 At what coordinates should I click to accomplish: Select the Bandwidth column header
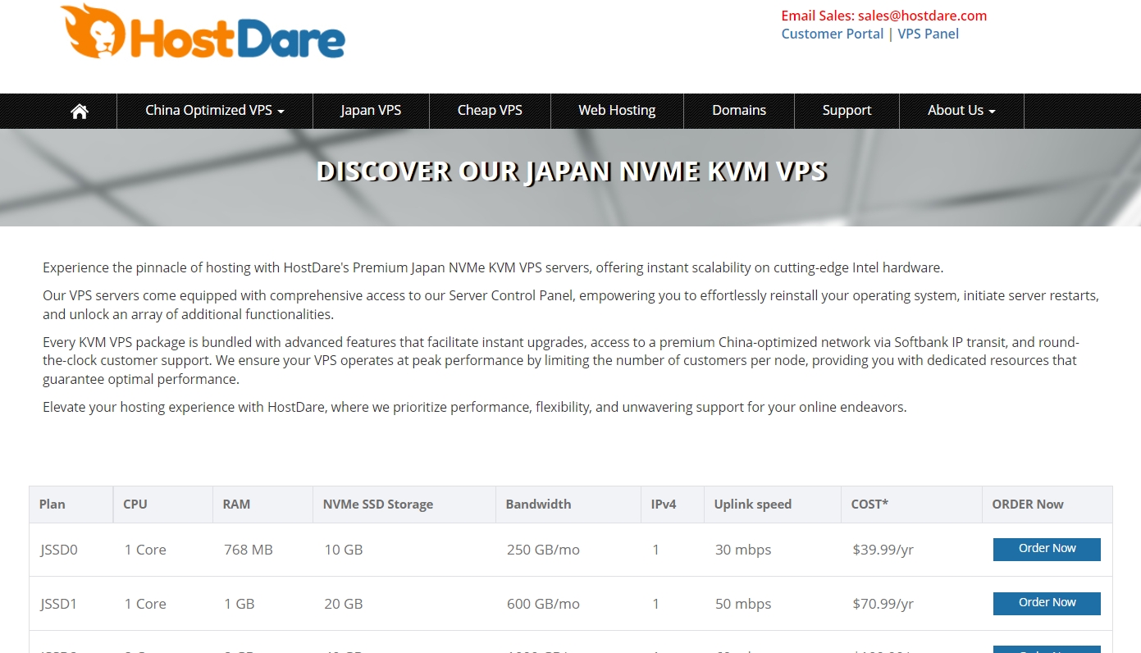click(538, 504)
